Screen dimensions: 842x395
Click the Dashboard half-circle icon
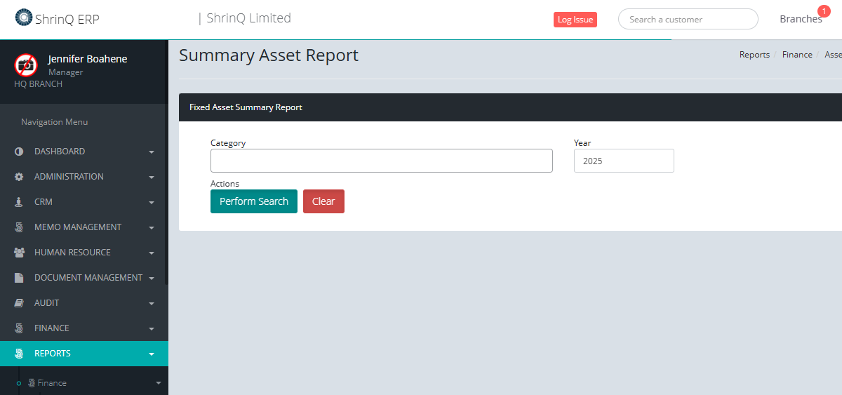click(19, 152)
